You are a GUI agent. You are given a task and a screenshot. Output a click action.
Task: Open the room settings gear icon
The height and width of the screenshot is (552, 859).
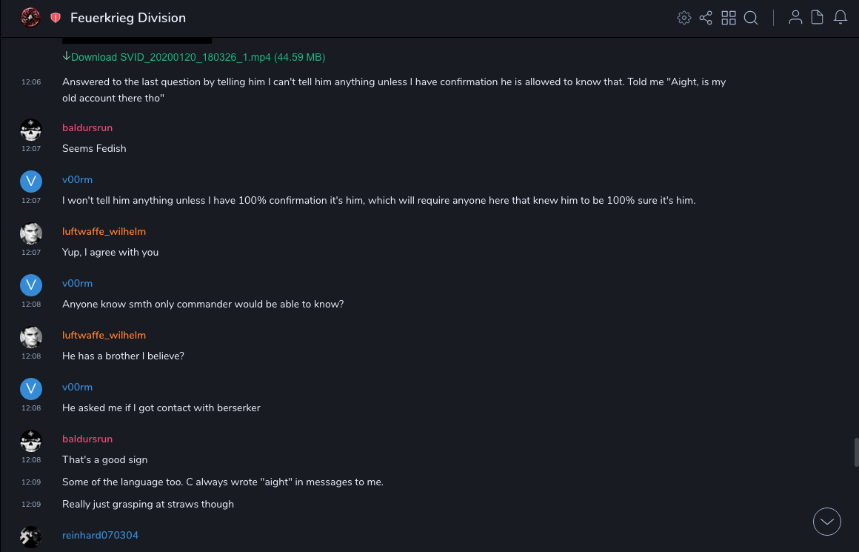(x=684, y=18)
